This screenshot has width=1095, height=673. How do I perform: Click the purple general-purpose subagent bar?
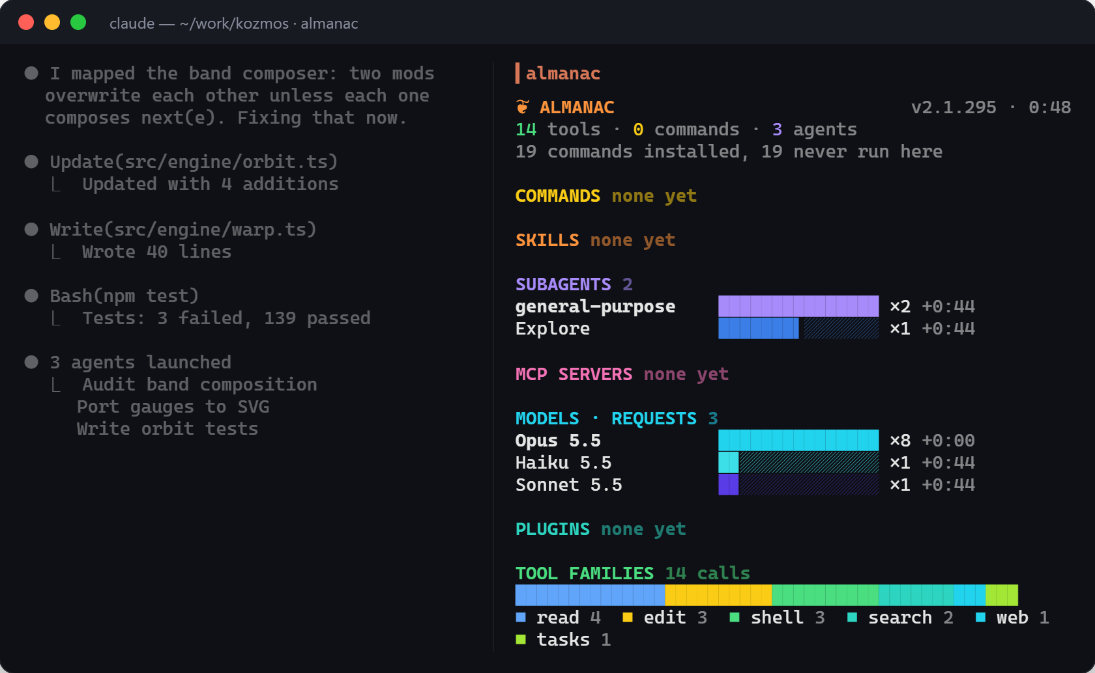(x=798, y=306)
